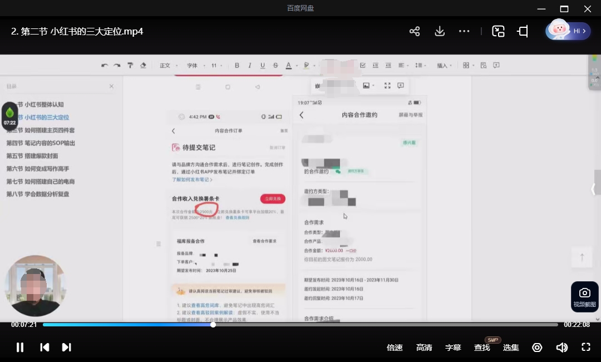
Task: Pause the video playback
Action: (20, 347)
